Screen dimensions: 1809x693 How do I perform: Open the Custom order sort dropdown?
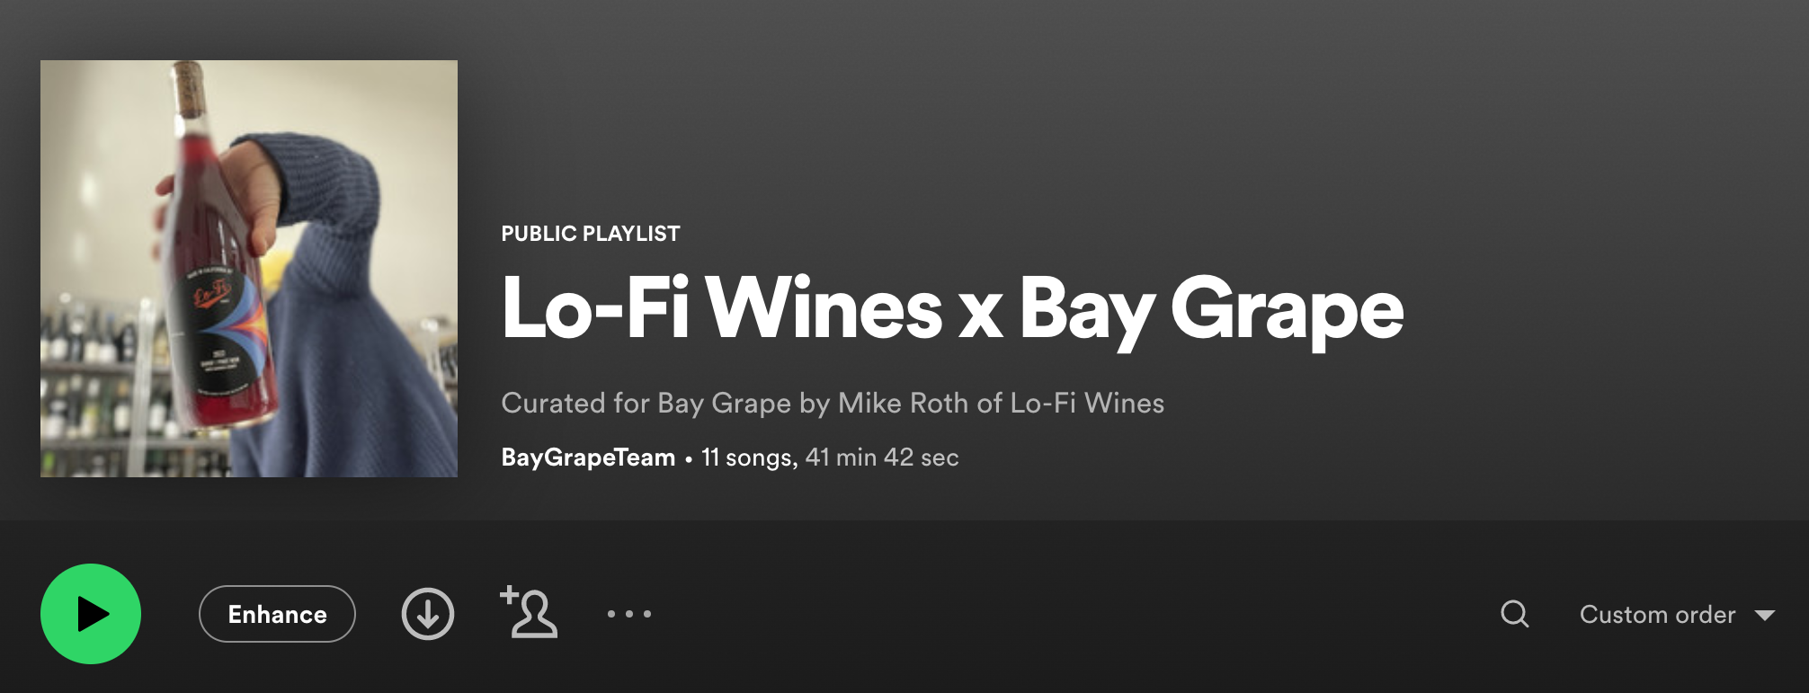pyautogui.click(x=1677, y=615)
